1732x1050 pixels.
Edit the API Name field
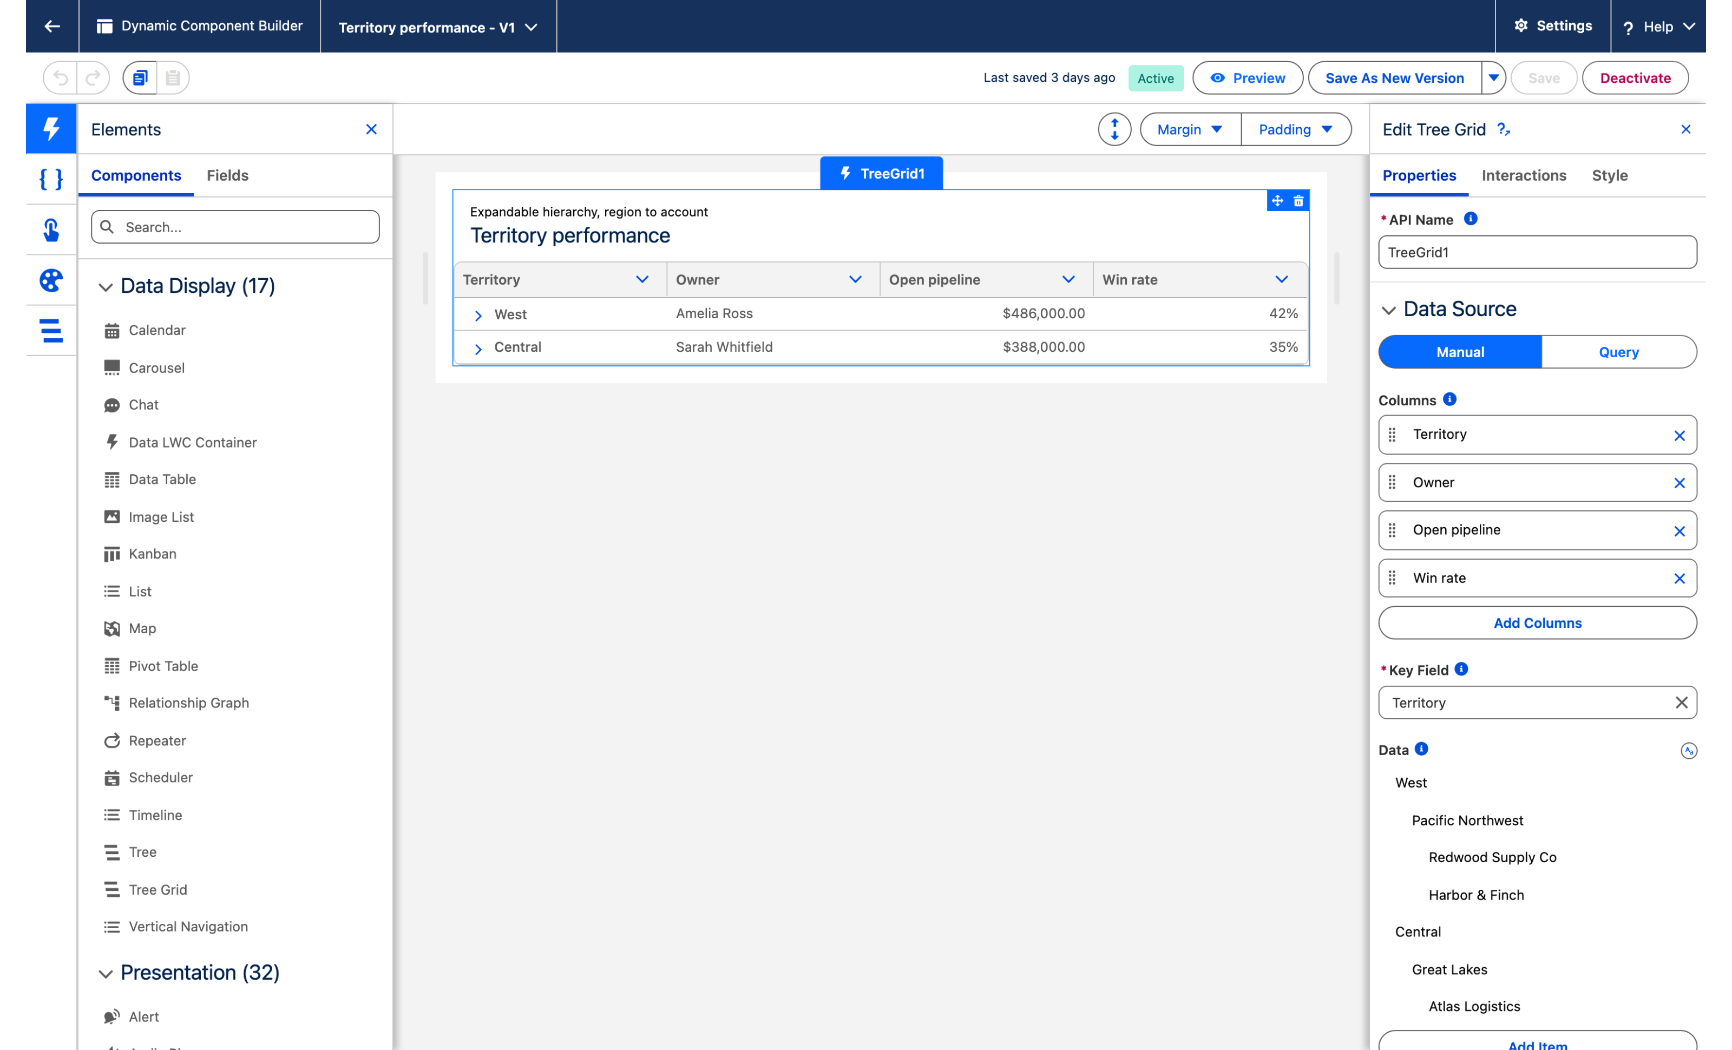pos(1537,252)
